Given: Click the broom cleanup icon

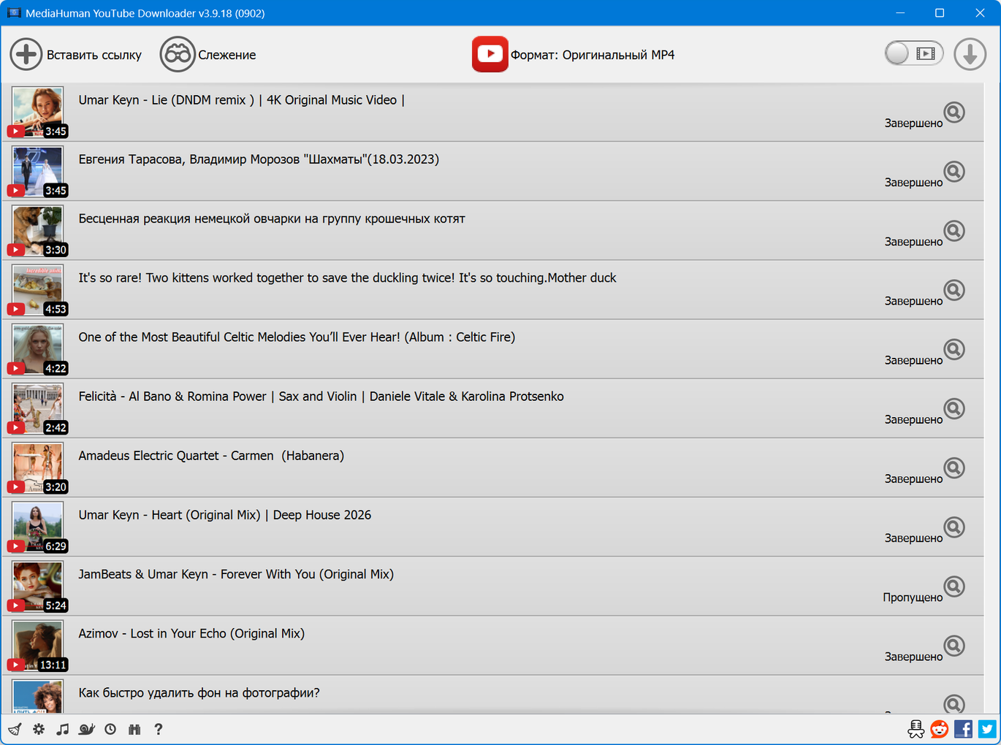Looking at the screenshot, I should (15, 729).
